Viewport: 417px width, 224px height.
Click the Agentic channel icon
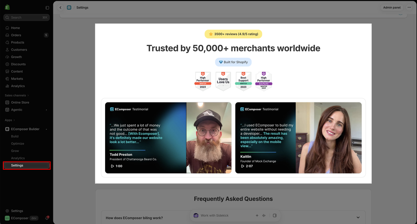pos(7,110)
